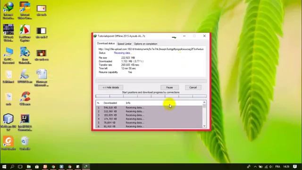Click the Time left value
This screenshot has height=170, width=302.
[x=128, y=68]
